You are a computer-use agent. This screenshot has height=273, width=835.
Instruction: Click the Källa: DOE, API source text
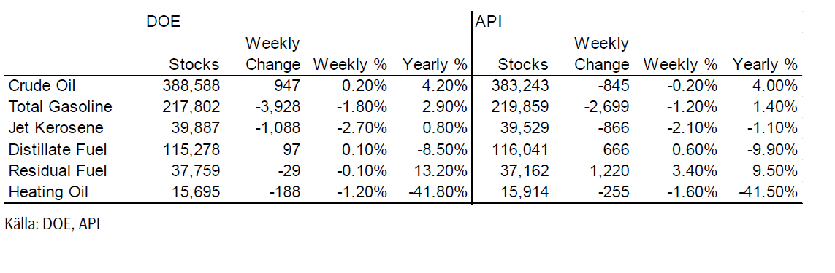(x=52, y=225)
